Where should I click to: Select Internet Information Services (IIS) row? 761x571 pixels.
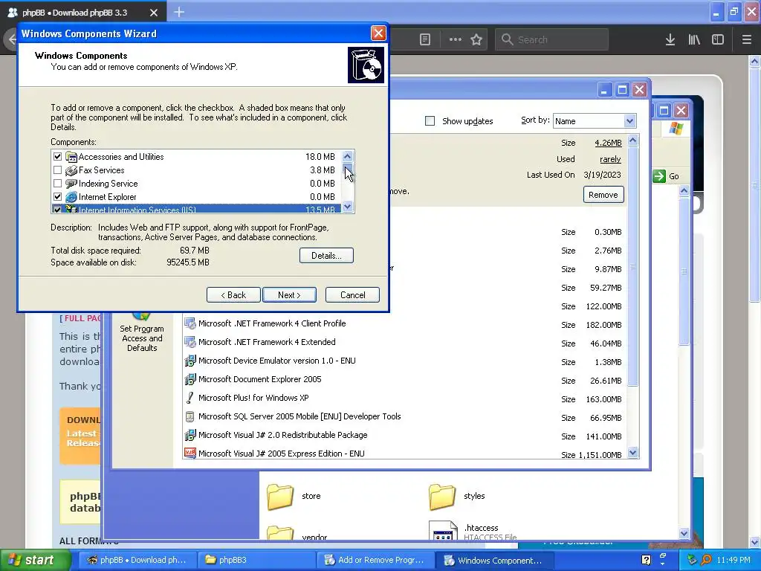tap(196, 209)
